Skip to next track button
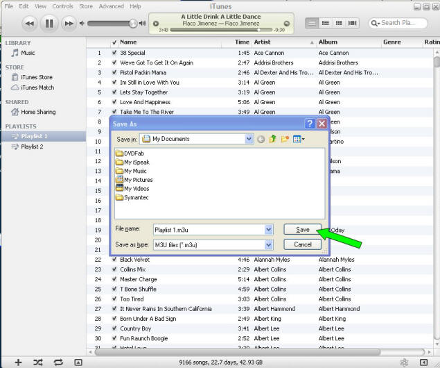Image resolution: width=440 pixels, height=368 pixels. click(69, 24)
